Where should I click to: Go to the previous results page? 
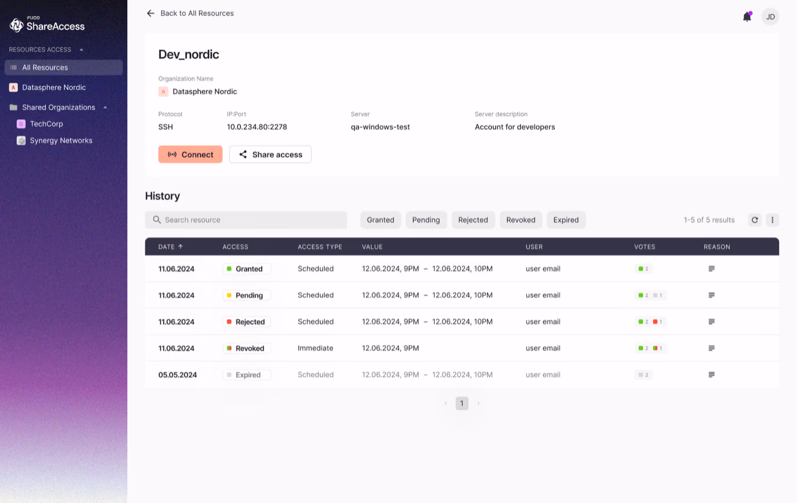coord(446,403)
